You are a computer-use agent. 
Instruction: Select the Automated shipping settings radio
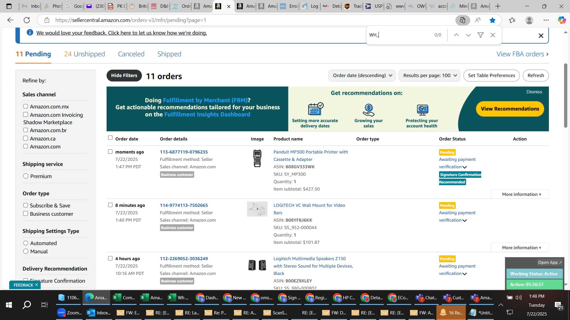26,243
